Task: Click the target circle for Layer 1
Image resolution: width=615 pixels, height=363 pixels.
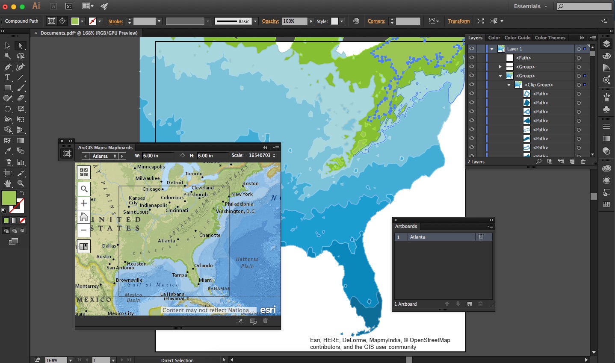Action: coord(579,49)
